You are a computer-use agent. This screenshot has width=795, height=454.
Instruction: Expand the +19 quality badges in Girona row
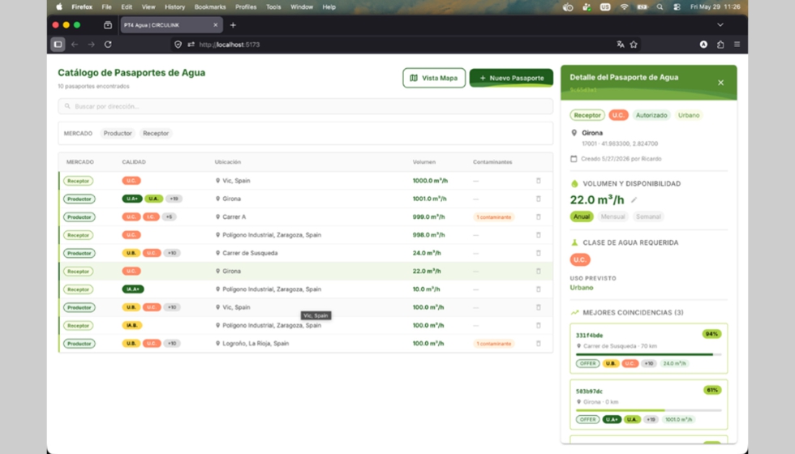click(174, 199)
